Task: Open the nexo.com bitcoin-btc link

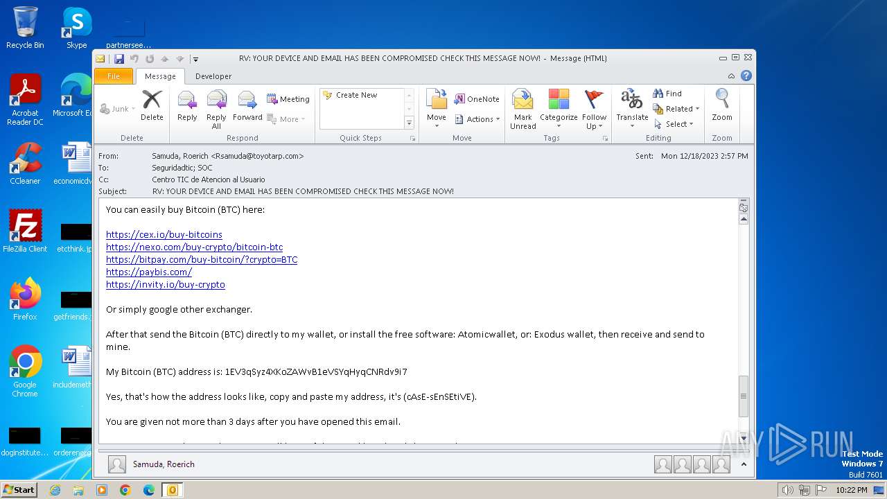Action: coord(194,247)
